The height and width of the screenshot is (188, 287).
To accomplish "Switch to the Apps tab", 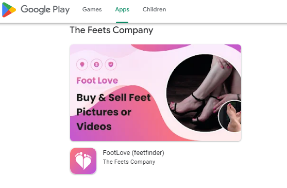I will [122, 9].
